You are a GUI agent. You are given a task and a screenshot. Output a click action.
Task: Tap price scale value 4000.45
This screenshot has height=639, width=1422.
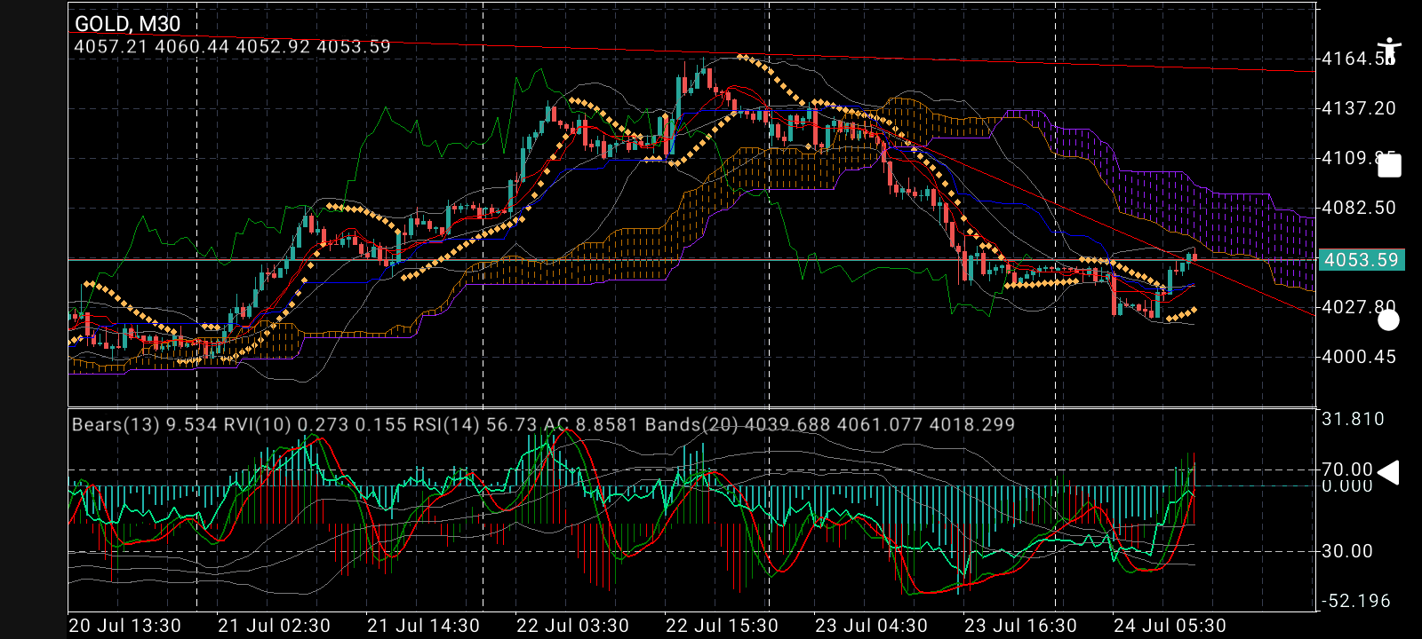[1359, 357]
